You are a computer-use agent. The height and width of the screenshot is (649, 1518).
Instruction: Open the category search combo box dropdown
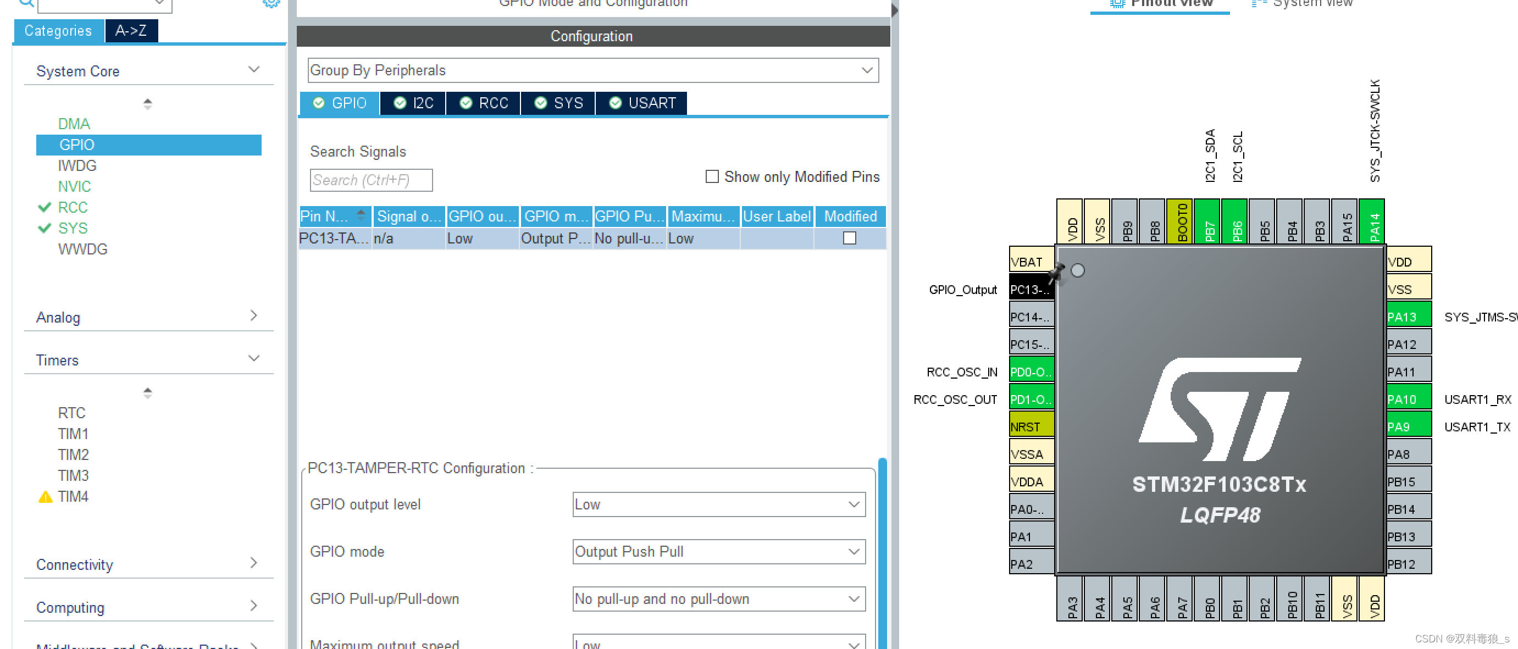(x=159, y=3)
